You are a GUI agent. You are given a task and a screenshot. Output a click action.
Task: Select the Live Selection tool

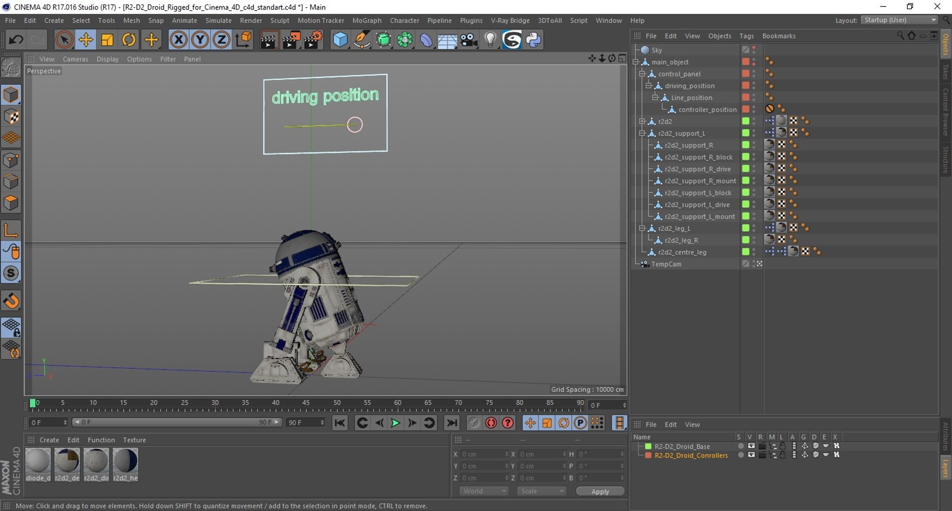64,40
